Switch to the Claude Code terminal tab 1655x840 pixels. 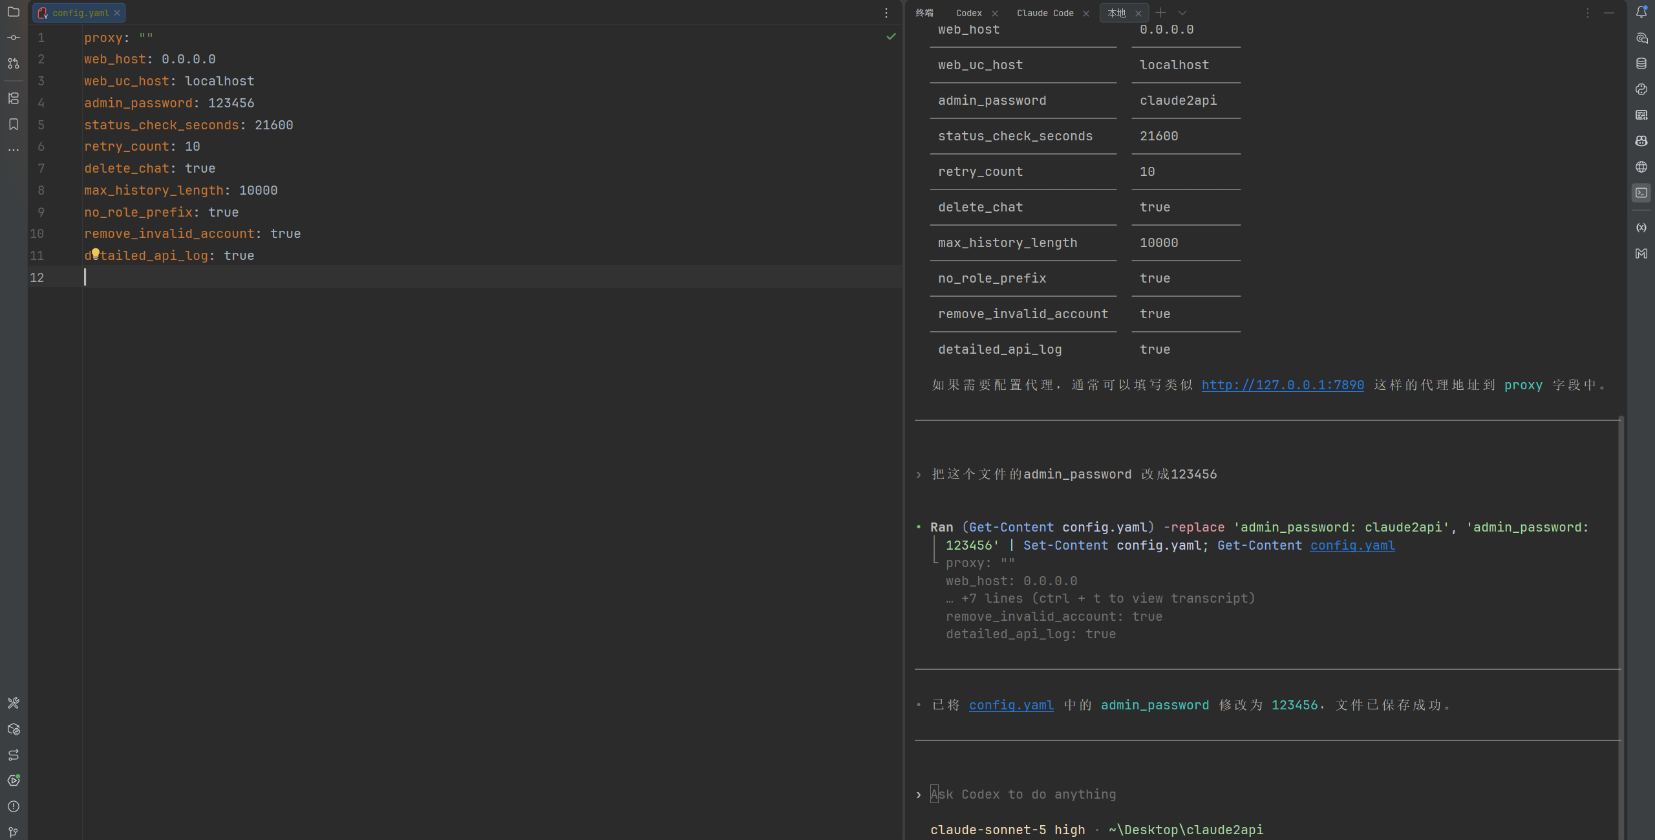click(1045, 13)
